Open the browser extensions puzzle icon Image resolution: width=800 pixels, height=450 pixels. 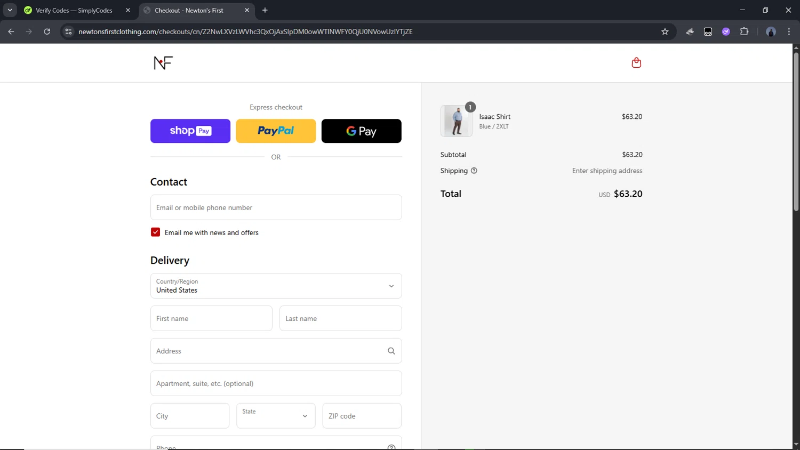pos(745,31)
